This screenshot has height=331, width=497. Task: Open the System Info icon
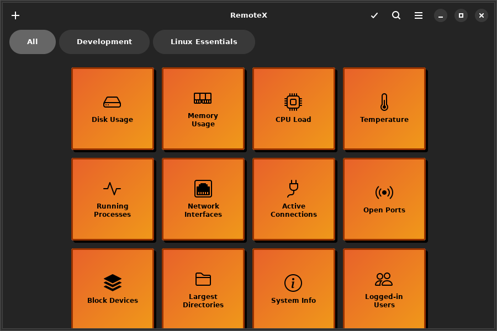pos(293,283)
